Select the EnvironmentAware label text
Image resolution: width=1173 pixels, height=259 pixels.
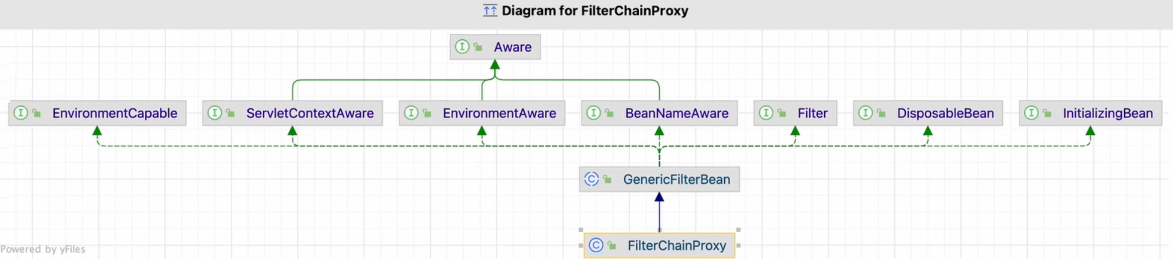(499, 113)
